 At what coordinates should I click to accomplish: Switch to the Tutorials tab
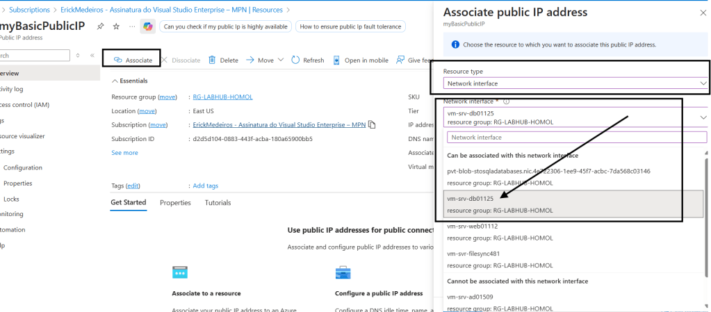pyautogui.click(x=218, y=202)
